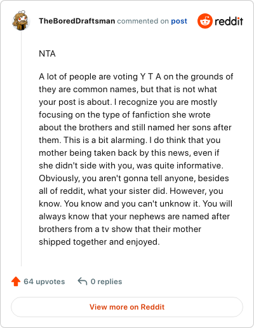
Task: Click the Reddit Snoo logo icon
Action: click(x=205, y=21)
